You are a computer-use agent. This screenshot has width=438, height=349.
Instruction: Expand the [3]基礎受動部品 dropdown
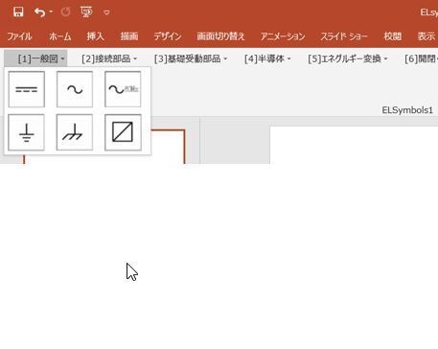pyautogui.click(x=191, y=58)
